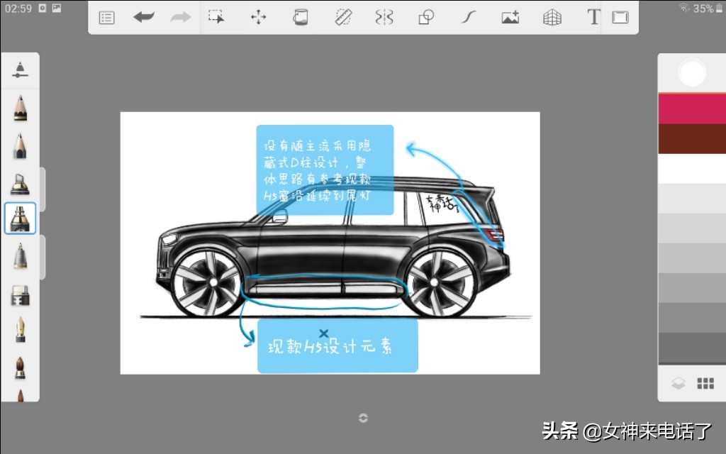Viewport: 726px width, 454px height.
Task: Select the Perspective Guides tool
Action: coord(552,16)
